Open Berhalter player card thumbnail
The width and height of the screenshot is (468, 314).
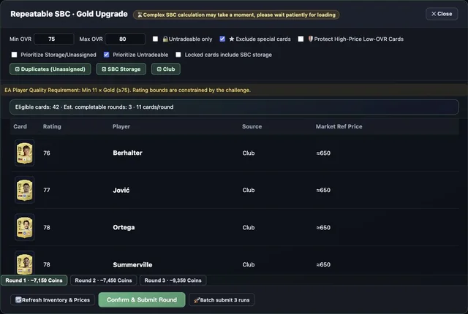pos(24,153)
